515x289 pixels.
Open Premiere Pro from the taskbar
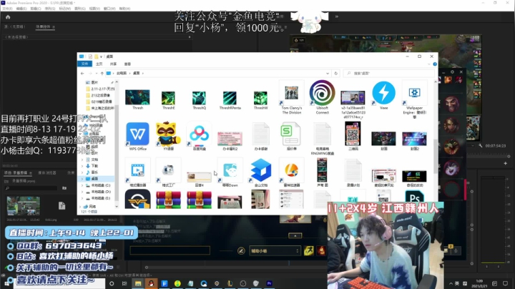point(270,283)
